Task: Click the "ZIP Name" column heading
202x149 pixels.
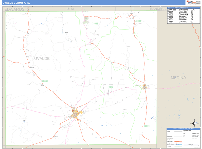Action: 183,10
